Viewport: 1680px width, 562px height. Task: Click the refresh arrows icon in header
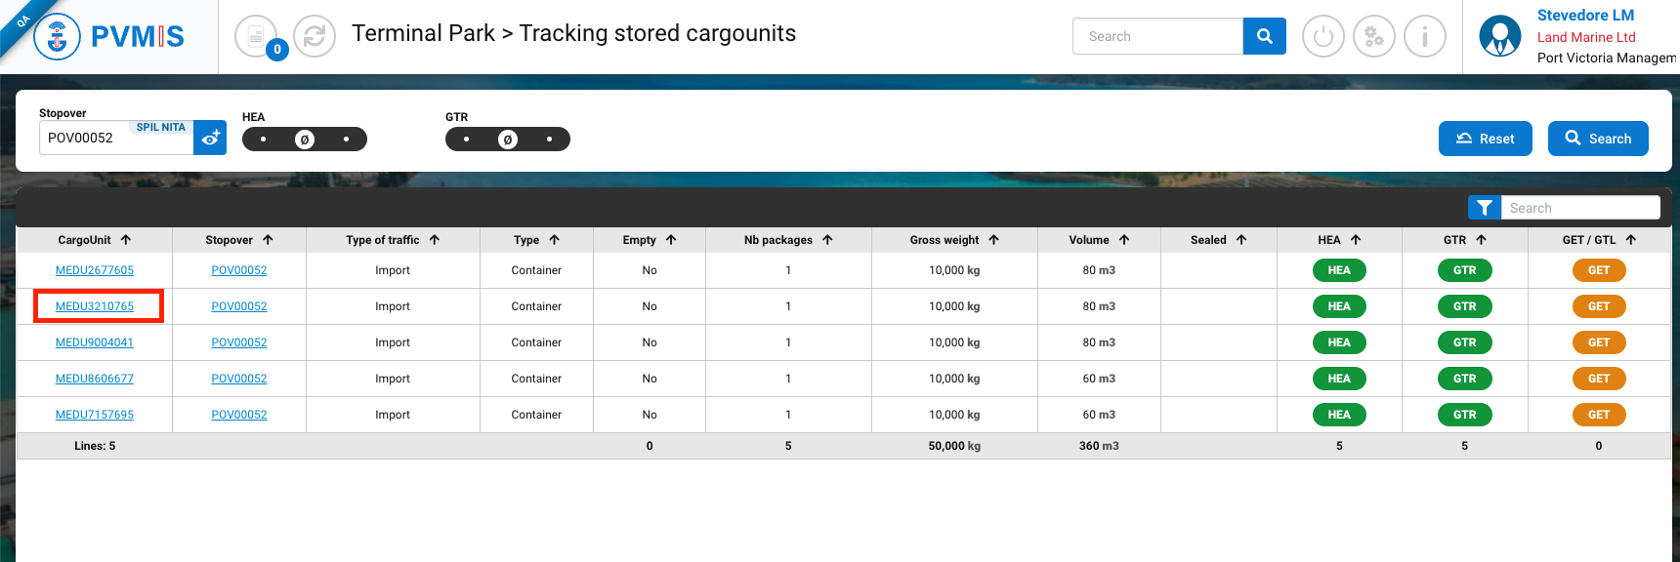pos(315,37)
